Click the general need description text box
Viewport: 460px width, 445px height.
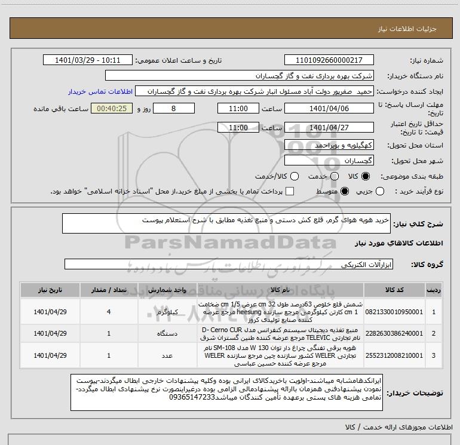pos(226,223)
